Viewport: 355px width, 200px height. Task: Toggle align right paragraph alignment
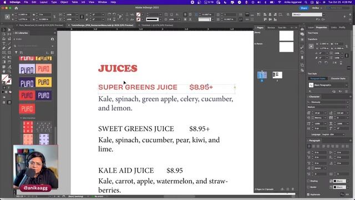tap(318, 146)
